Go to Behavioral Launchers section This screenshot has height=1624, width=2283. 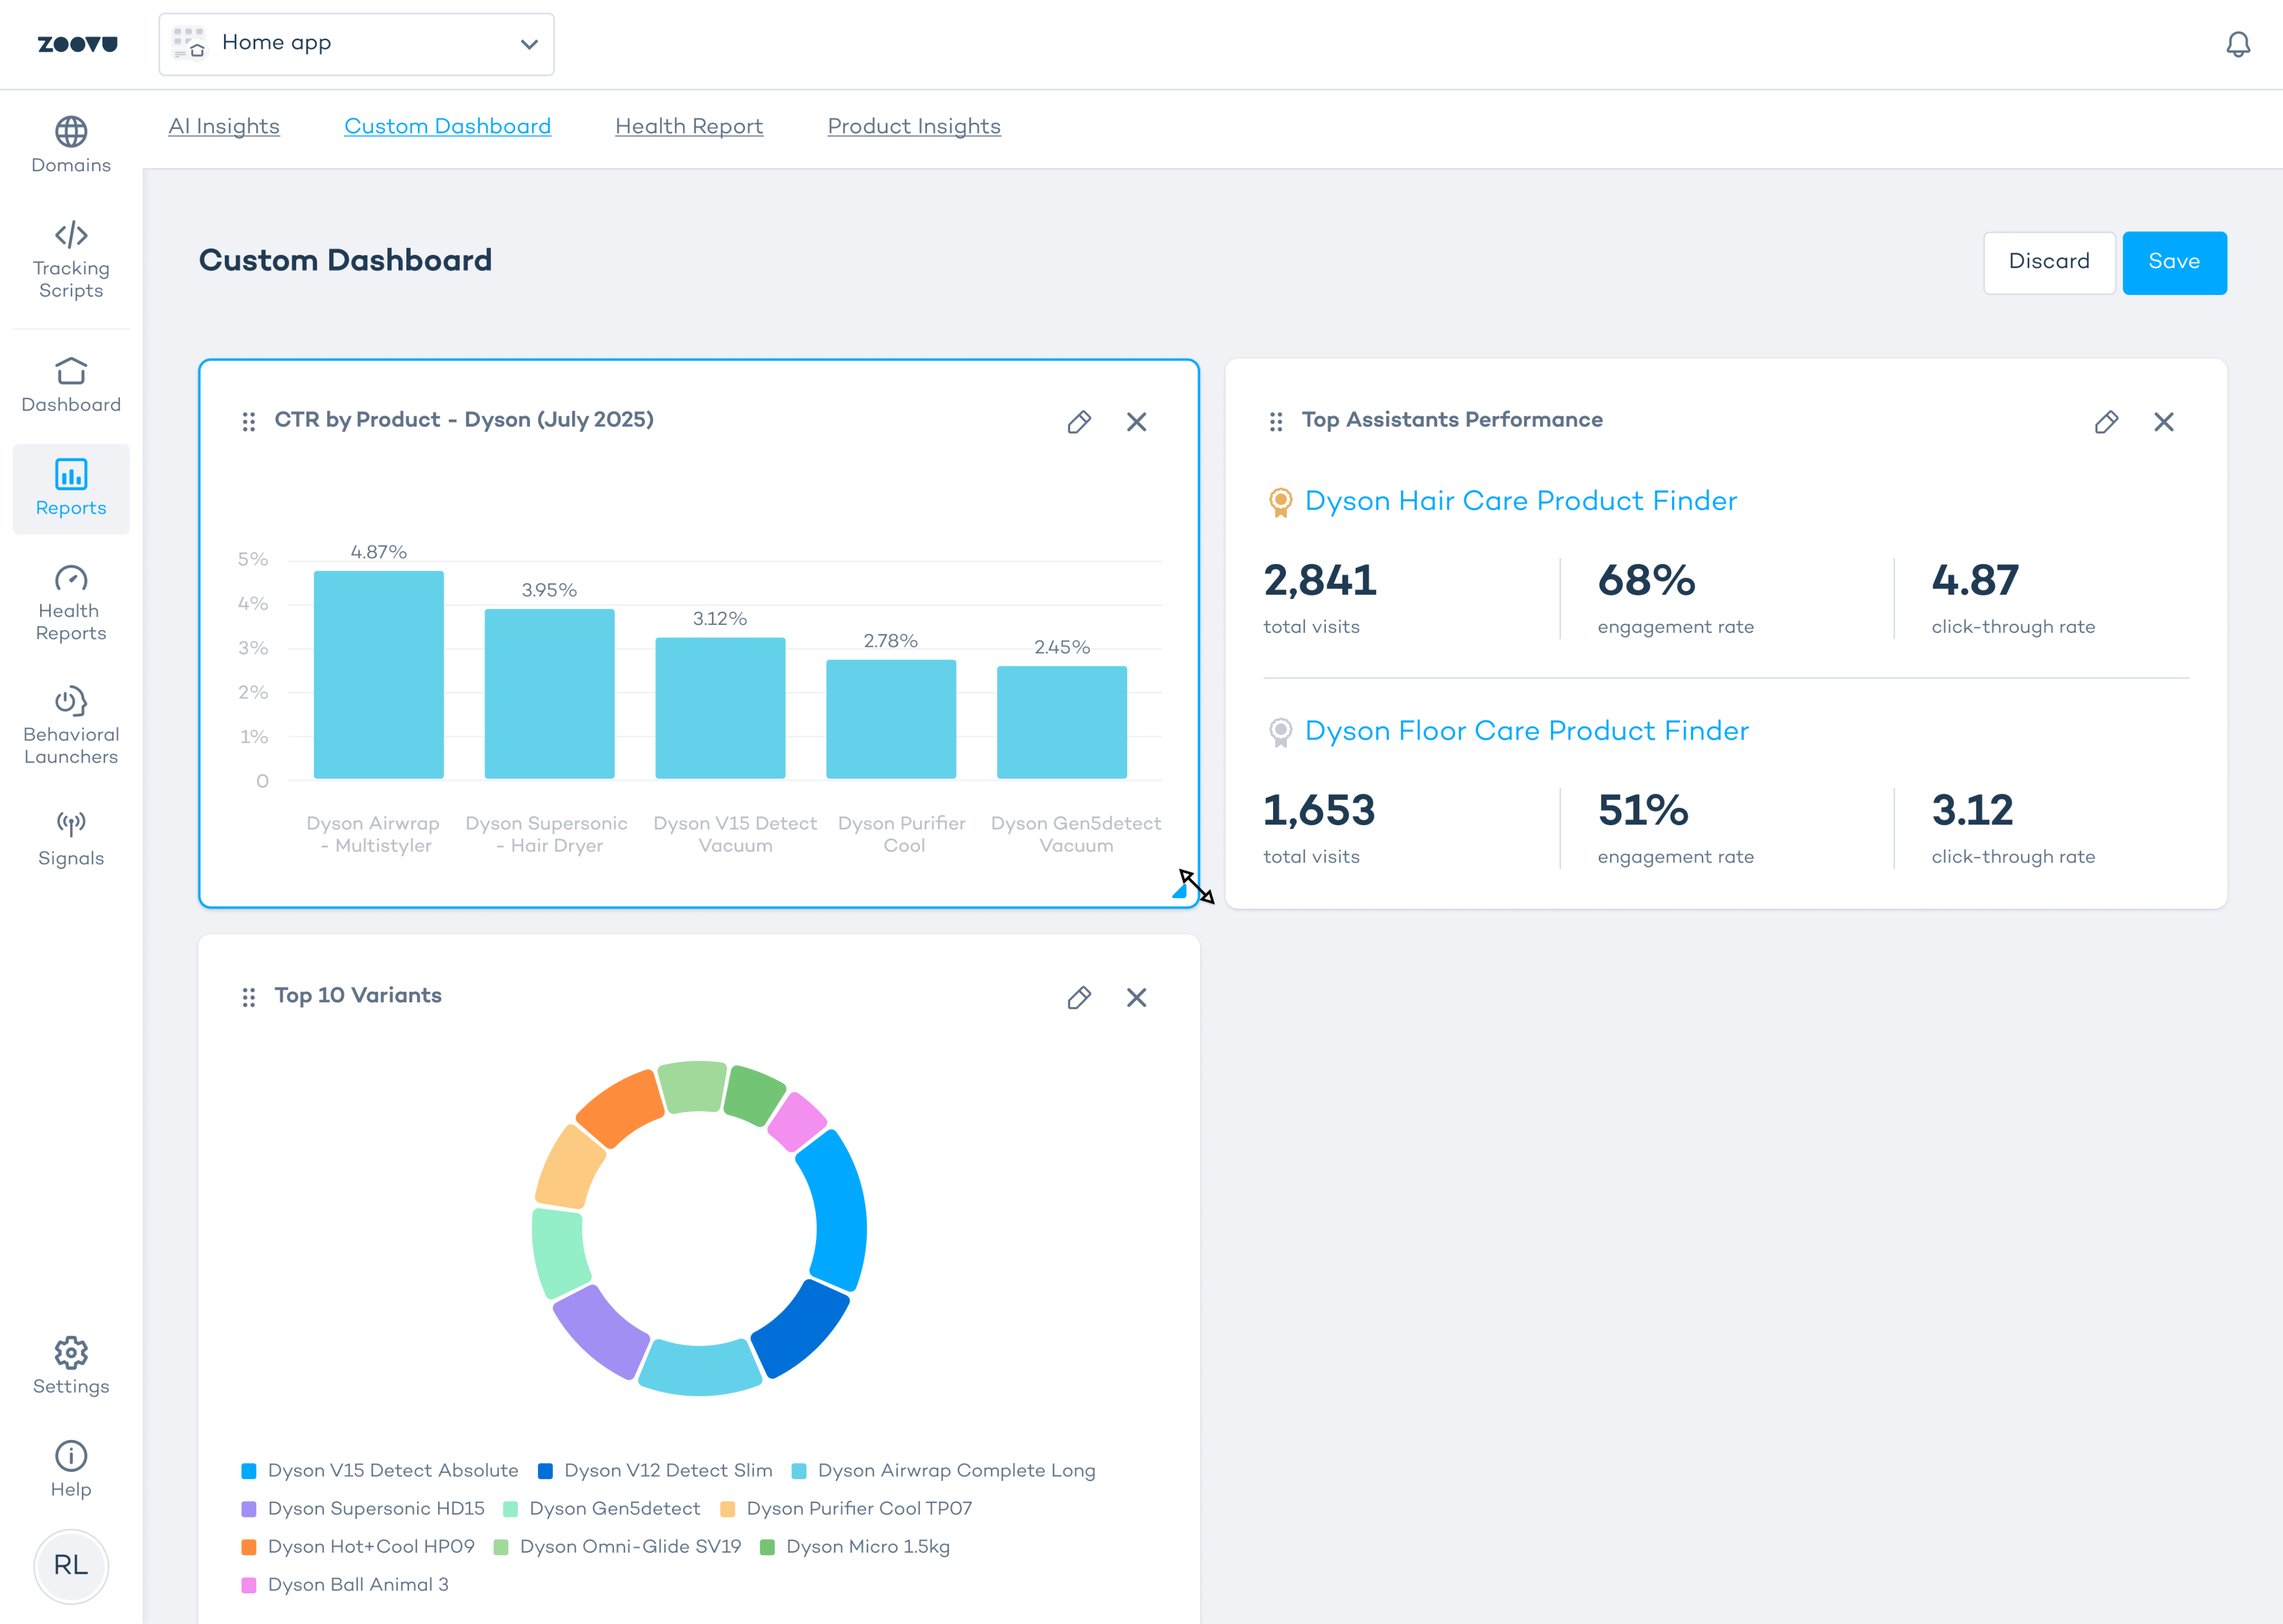pyautogui.click(x=71, y=725)
